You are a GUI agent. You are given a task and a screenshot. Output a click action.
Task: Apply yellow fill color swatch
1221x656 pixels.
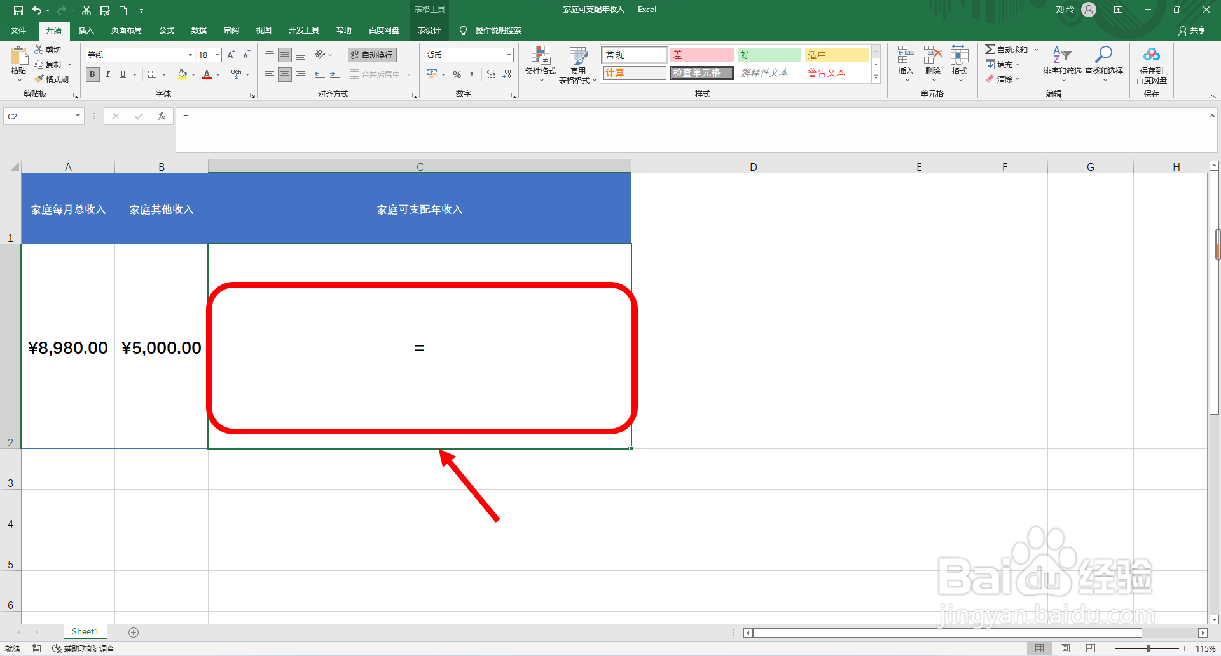182,74
